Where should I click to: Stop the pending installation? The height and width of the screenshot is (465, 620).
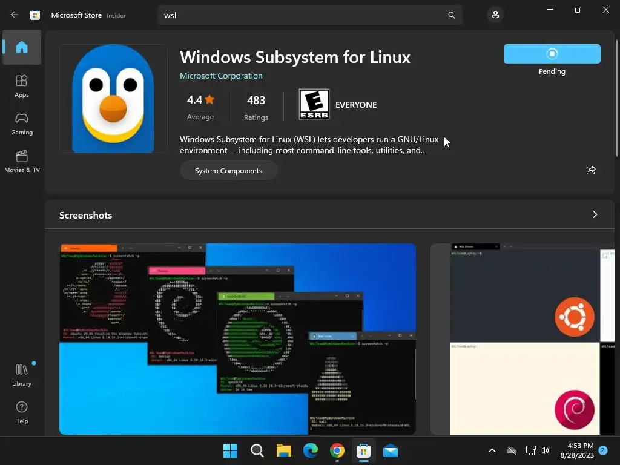[x=552, y=54]
